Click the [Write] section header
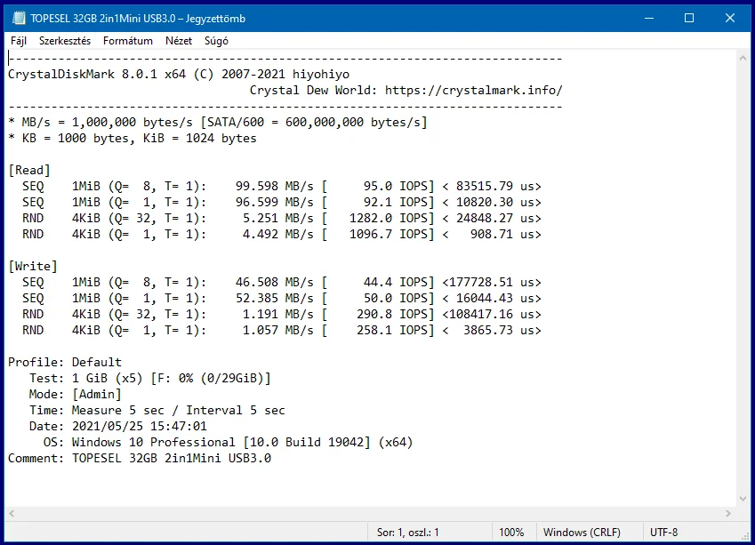The image size is (755, 545). (33, 266)
